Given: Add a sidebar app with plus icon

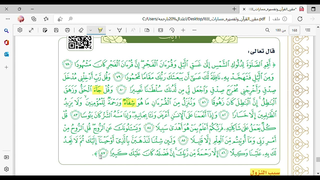Looking at the screenshot, I should click(6, 67).
